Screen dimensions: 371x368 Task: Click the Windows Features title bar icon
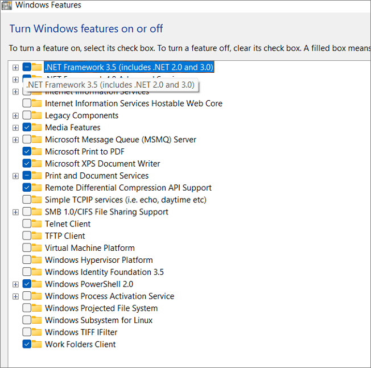(x=7, y=5)
